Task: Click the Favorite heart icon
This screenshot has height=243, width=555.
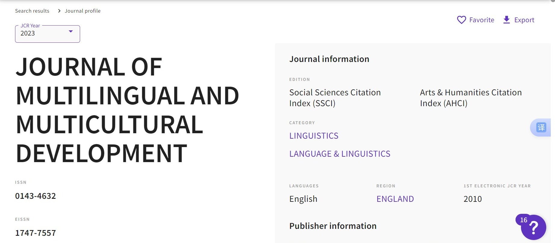Action: (x=461, y=20)
